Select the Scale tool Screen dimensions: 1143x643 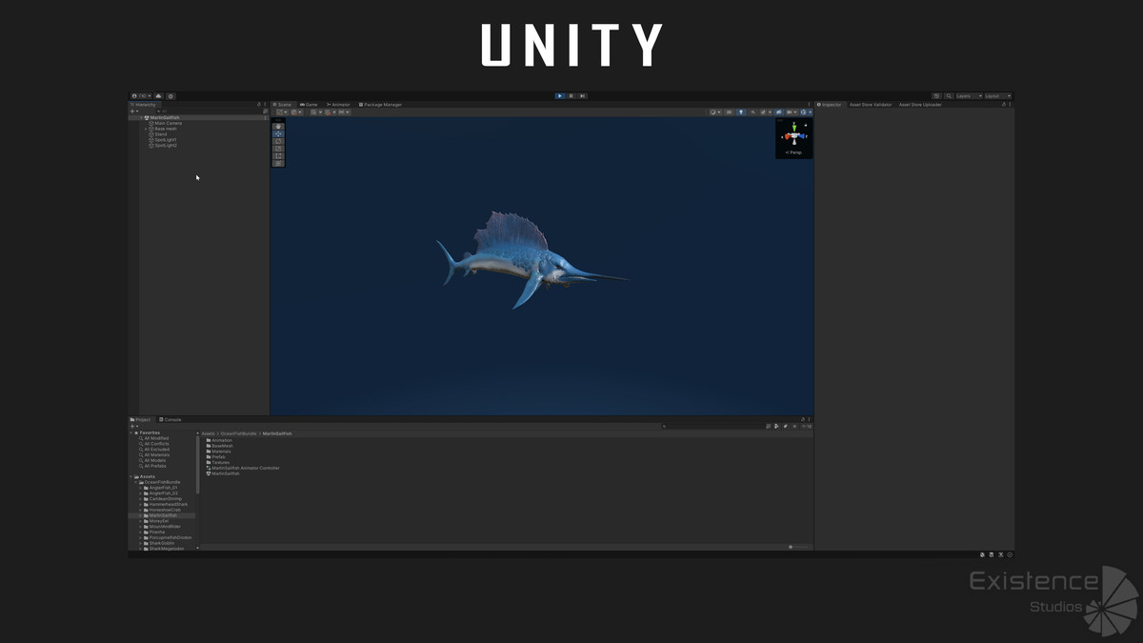coord(277,148)
